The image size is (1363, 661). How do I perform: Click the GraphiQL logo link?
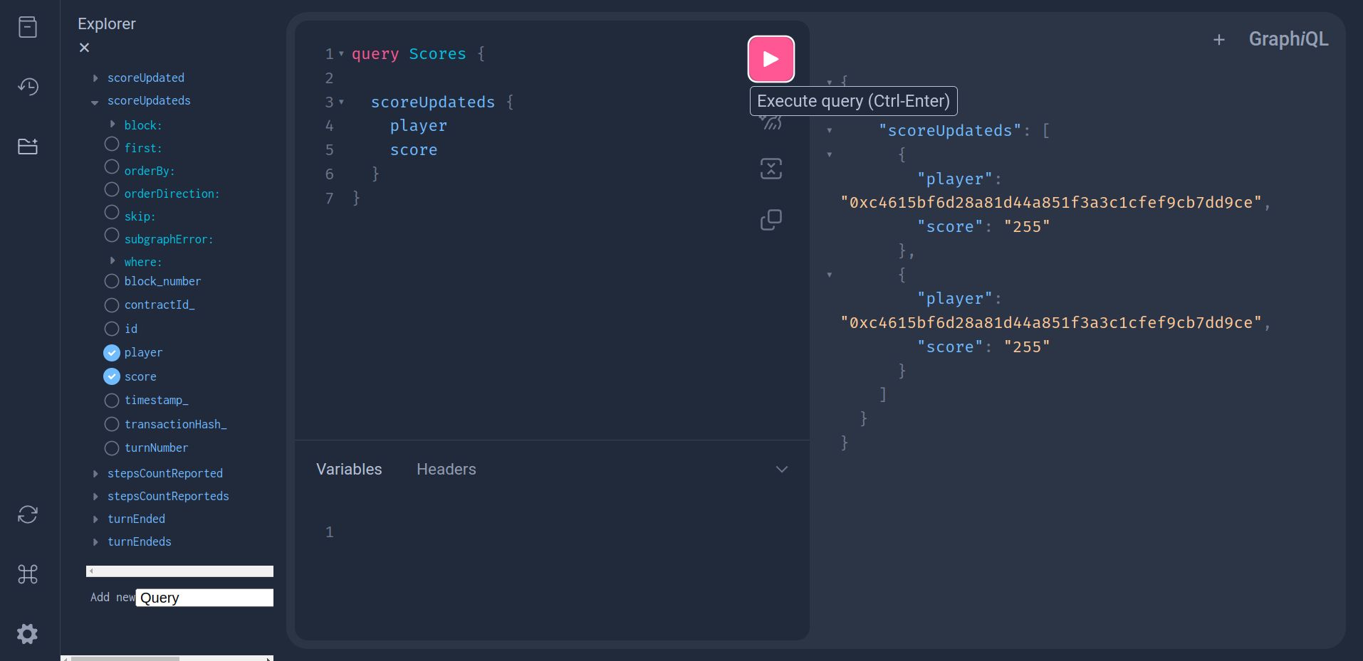click(1288, 39)
